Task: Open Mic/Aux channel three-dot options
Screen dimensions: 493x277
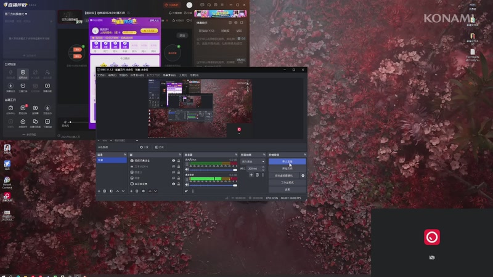Action: point(187,164)
